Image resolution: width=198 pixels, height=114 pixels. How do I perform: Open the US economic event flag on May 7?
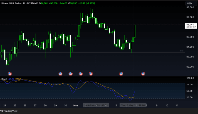[143, 74]
